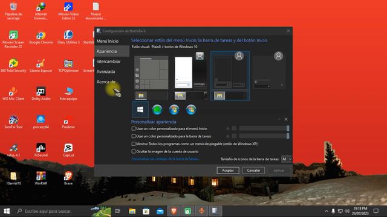387x217 pixels.
Task: Open 360 Total Security desktop icon
Action: point(13,66)
